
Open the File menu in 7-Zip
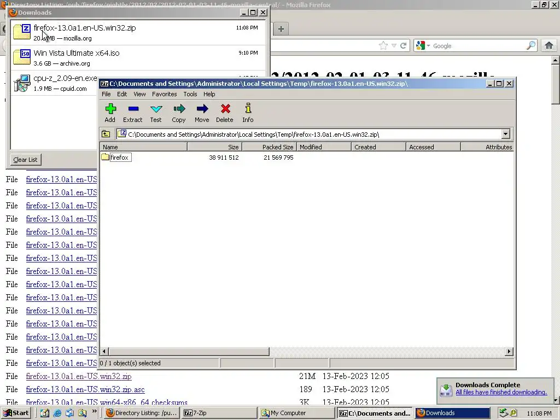click(106, 94)
